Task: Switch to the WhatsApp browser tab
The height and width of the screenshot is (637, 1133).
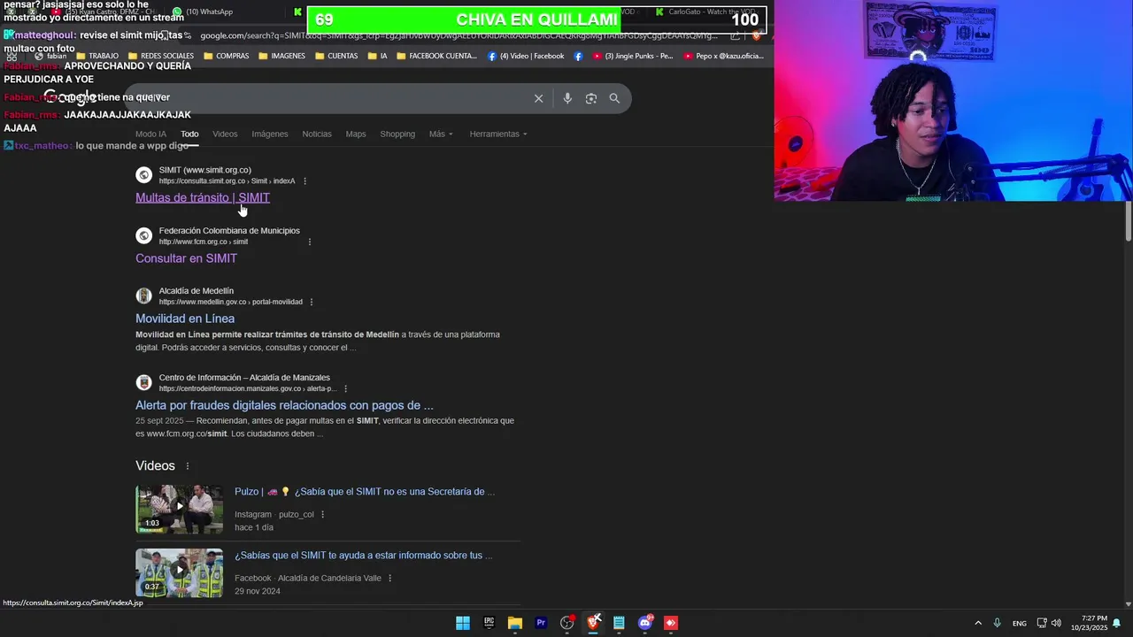Action: click(204, 12)
